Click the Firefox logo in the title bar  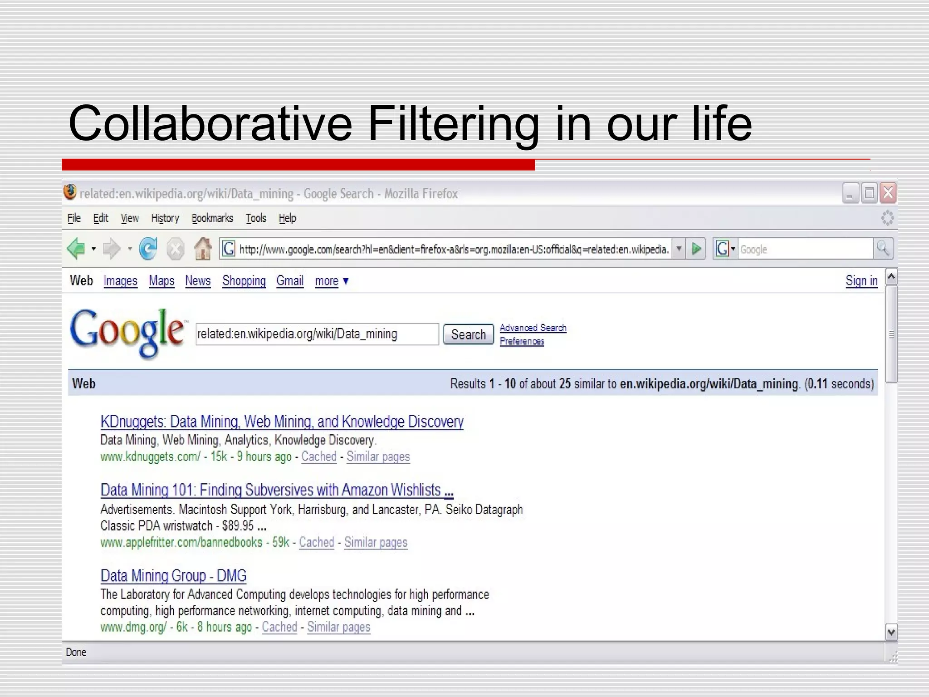[70, 192]
